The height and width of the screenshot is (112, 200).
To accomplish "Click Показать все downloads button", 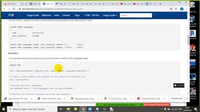I will coord(177,98).
